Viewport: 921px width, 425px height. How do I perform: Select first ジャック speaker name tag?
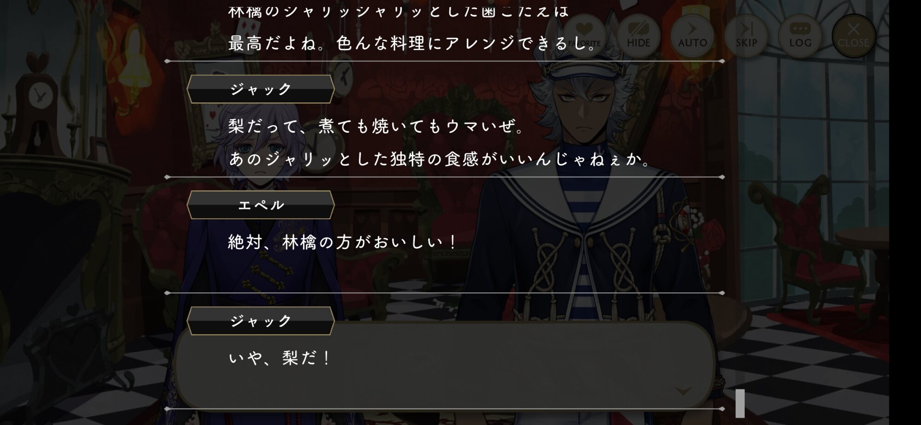[261, 89]
